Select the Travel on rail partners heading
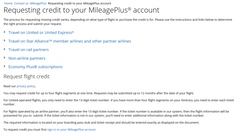This screenshot has width=236, height=136. tap(29, 50)
